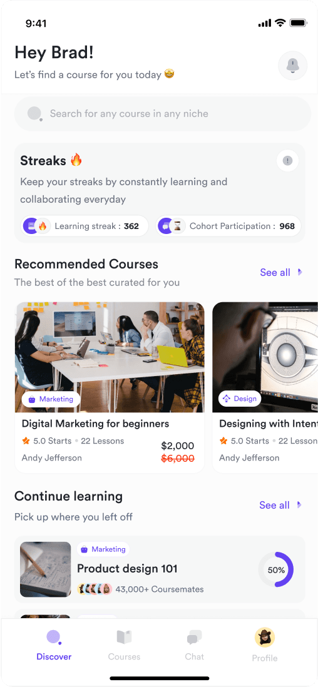The image size is (318, 687).
Task: Open the Learning streak badge
Action: coord(85,226)
